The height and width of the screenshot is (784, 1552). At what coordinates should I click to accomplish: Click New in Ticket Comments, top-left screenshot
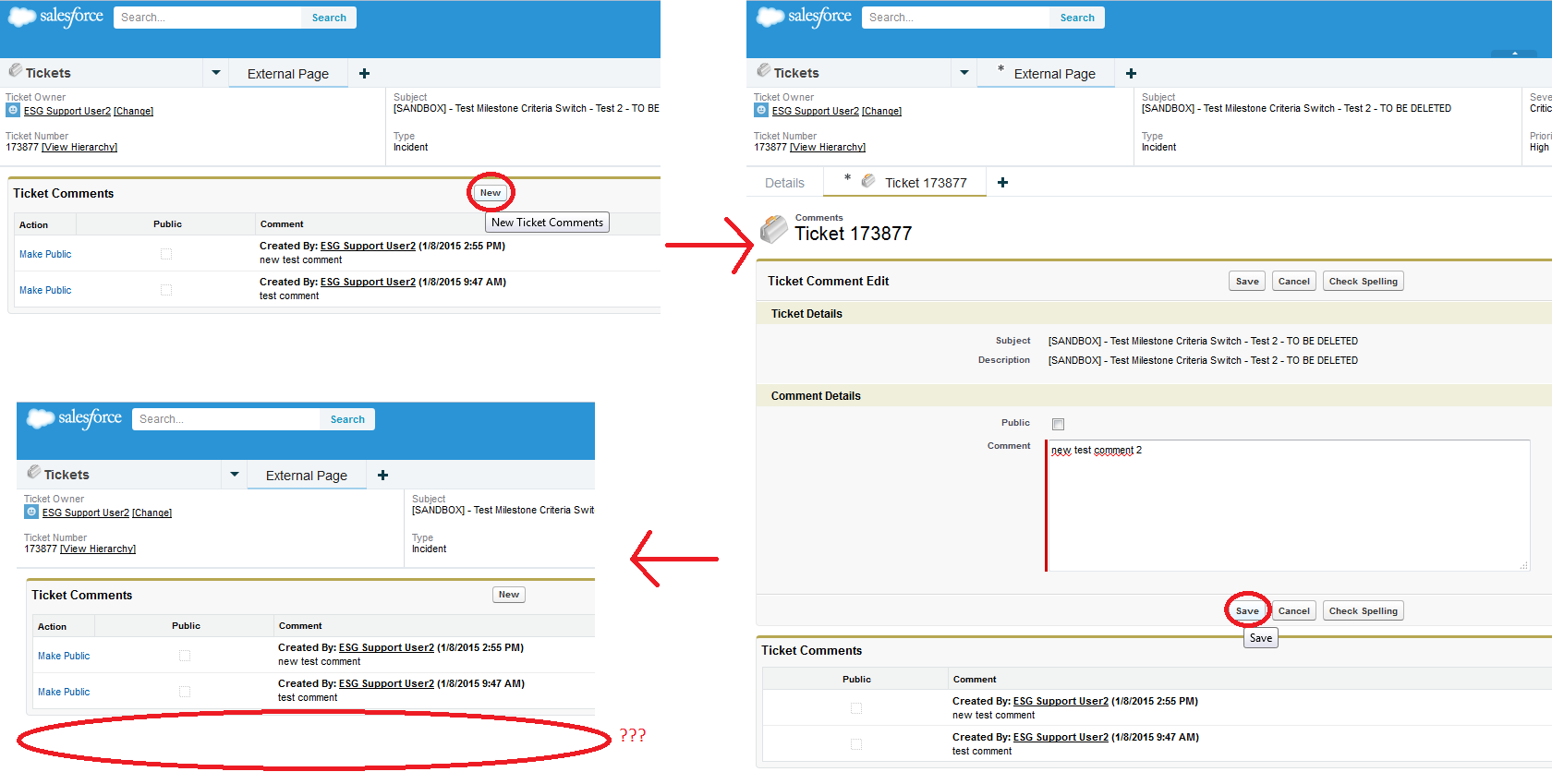coord(491,193)
